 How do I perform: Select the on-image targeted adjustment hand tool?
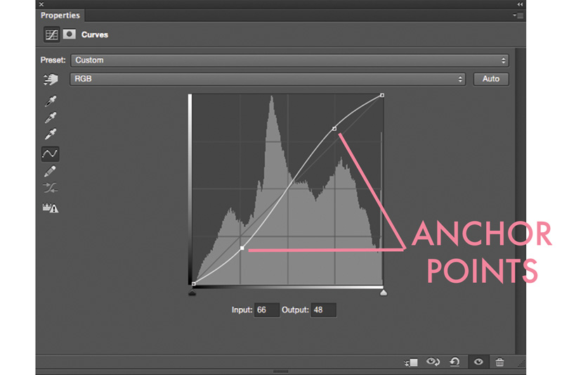tap(51, 80)
